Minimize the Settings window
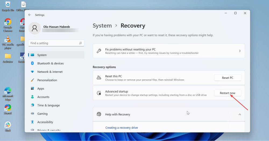The image size is (269, 141). [226, 13]
